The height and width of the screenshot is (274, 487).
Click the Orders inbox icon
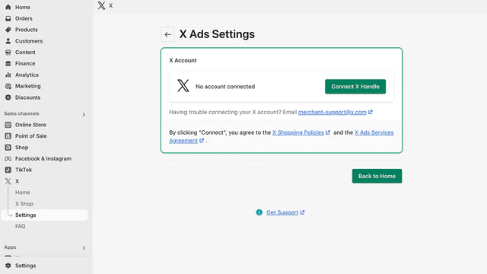8,18
